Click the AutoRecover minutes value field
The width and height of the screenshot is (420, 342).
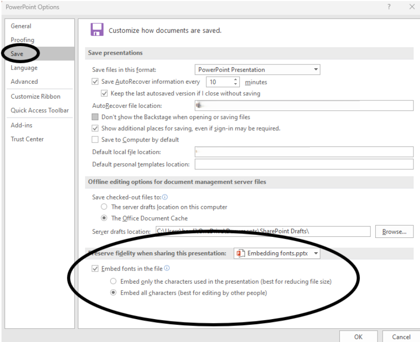tap(219, 82)
